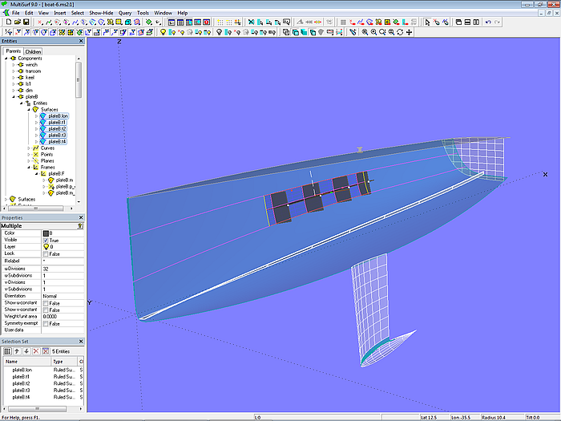Click the Color swatch in Properties
Viewport: 561px width, 421px height.
click(x=46, y=233)
